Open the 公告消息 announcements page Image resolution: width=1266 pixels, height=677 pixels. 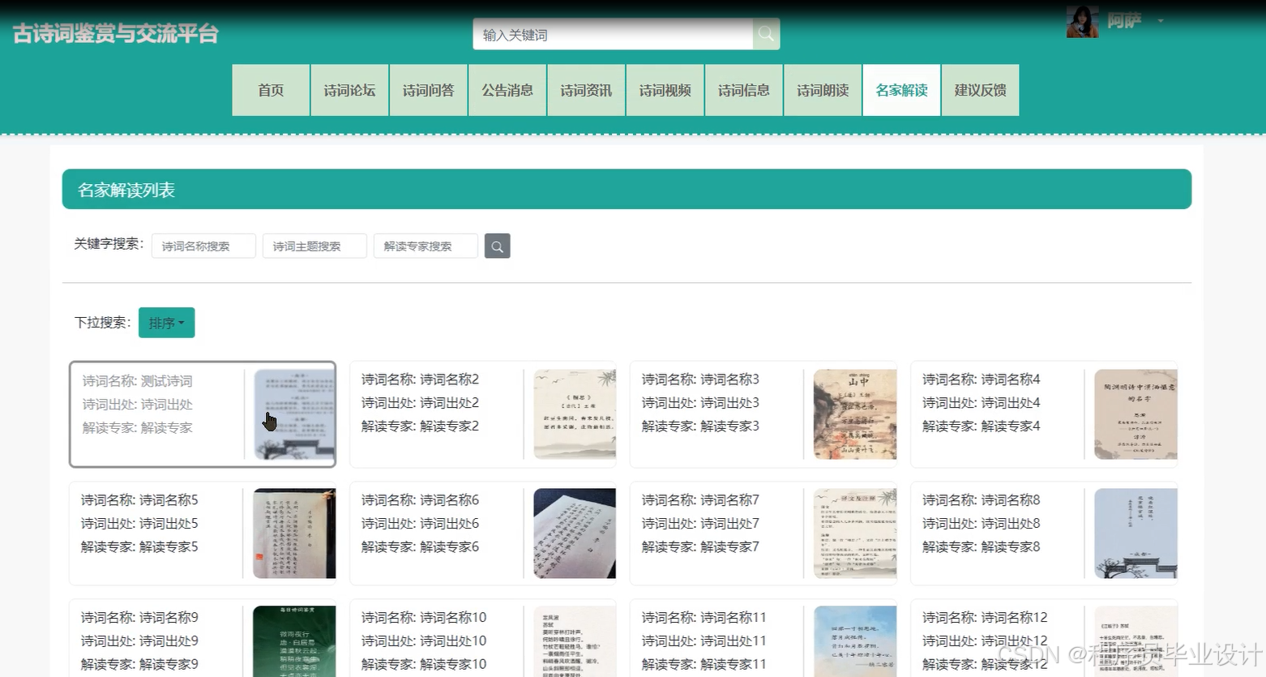tap(507, 90)
